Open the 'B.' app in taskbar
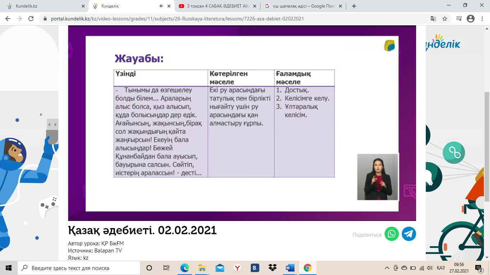Screen dimensions: 490x275 coord(255,268)
